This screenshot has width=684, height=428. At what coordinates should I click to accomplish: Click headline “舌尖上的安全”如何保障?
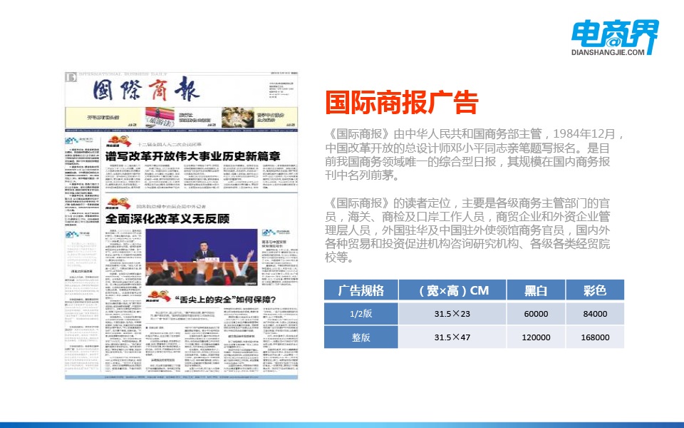coord(225,300)
